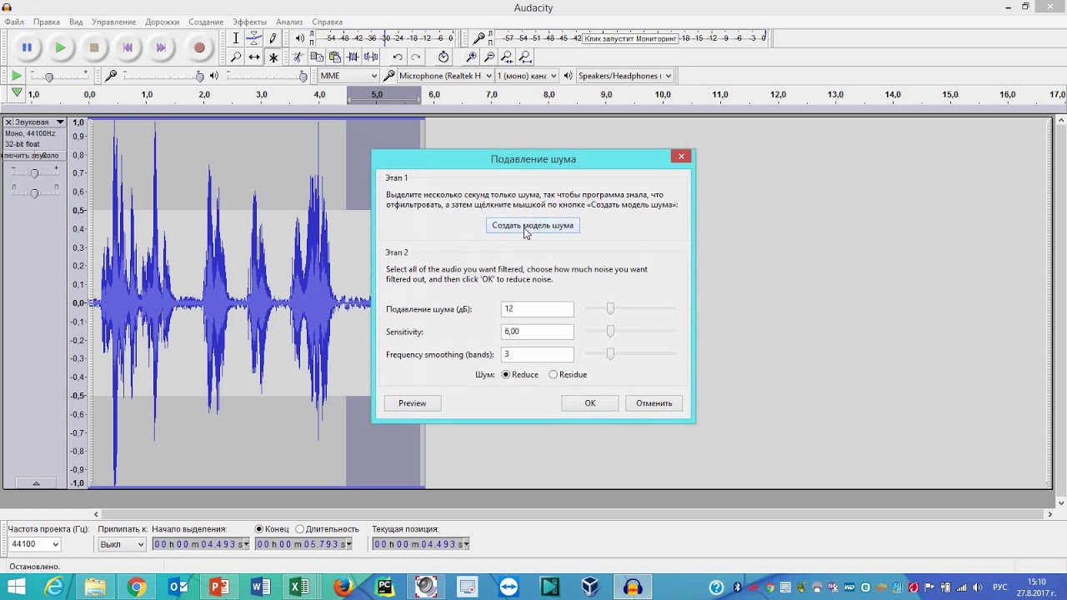Click the noise reduction dB input field
Screen dimensions: 1067x600
click(x=537, y=309)
